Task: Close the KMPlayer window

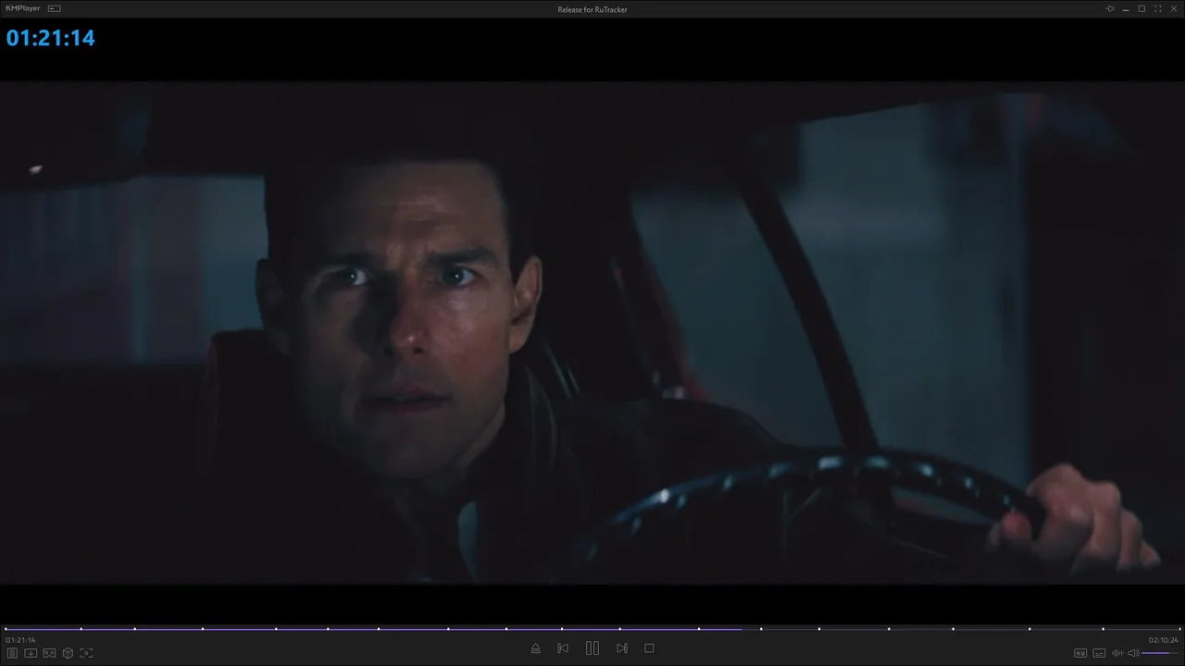Action: pos(1173,9)
